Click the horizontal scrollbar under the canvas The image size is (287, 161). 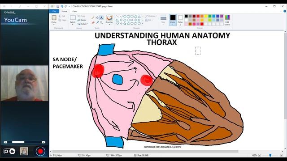pyautogui.click(x=145, y=151)
